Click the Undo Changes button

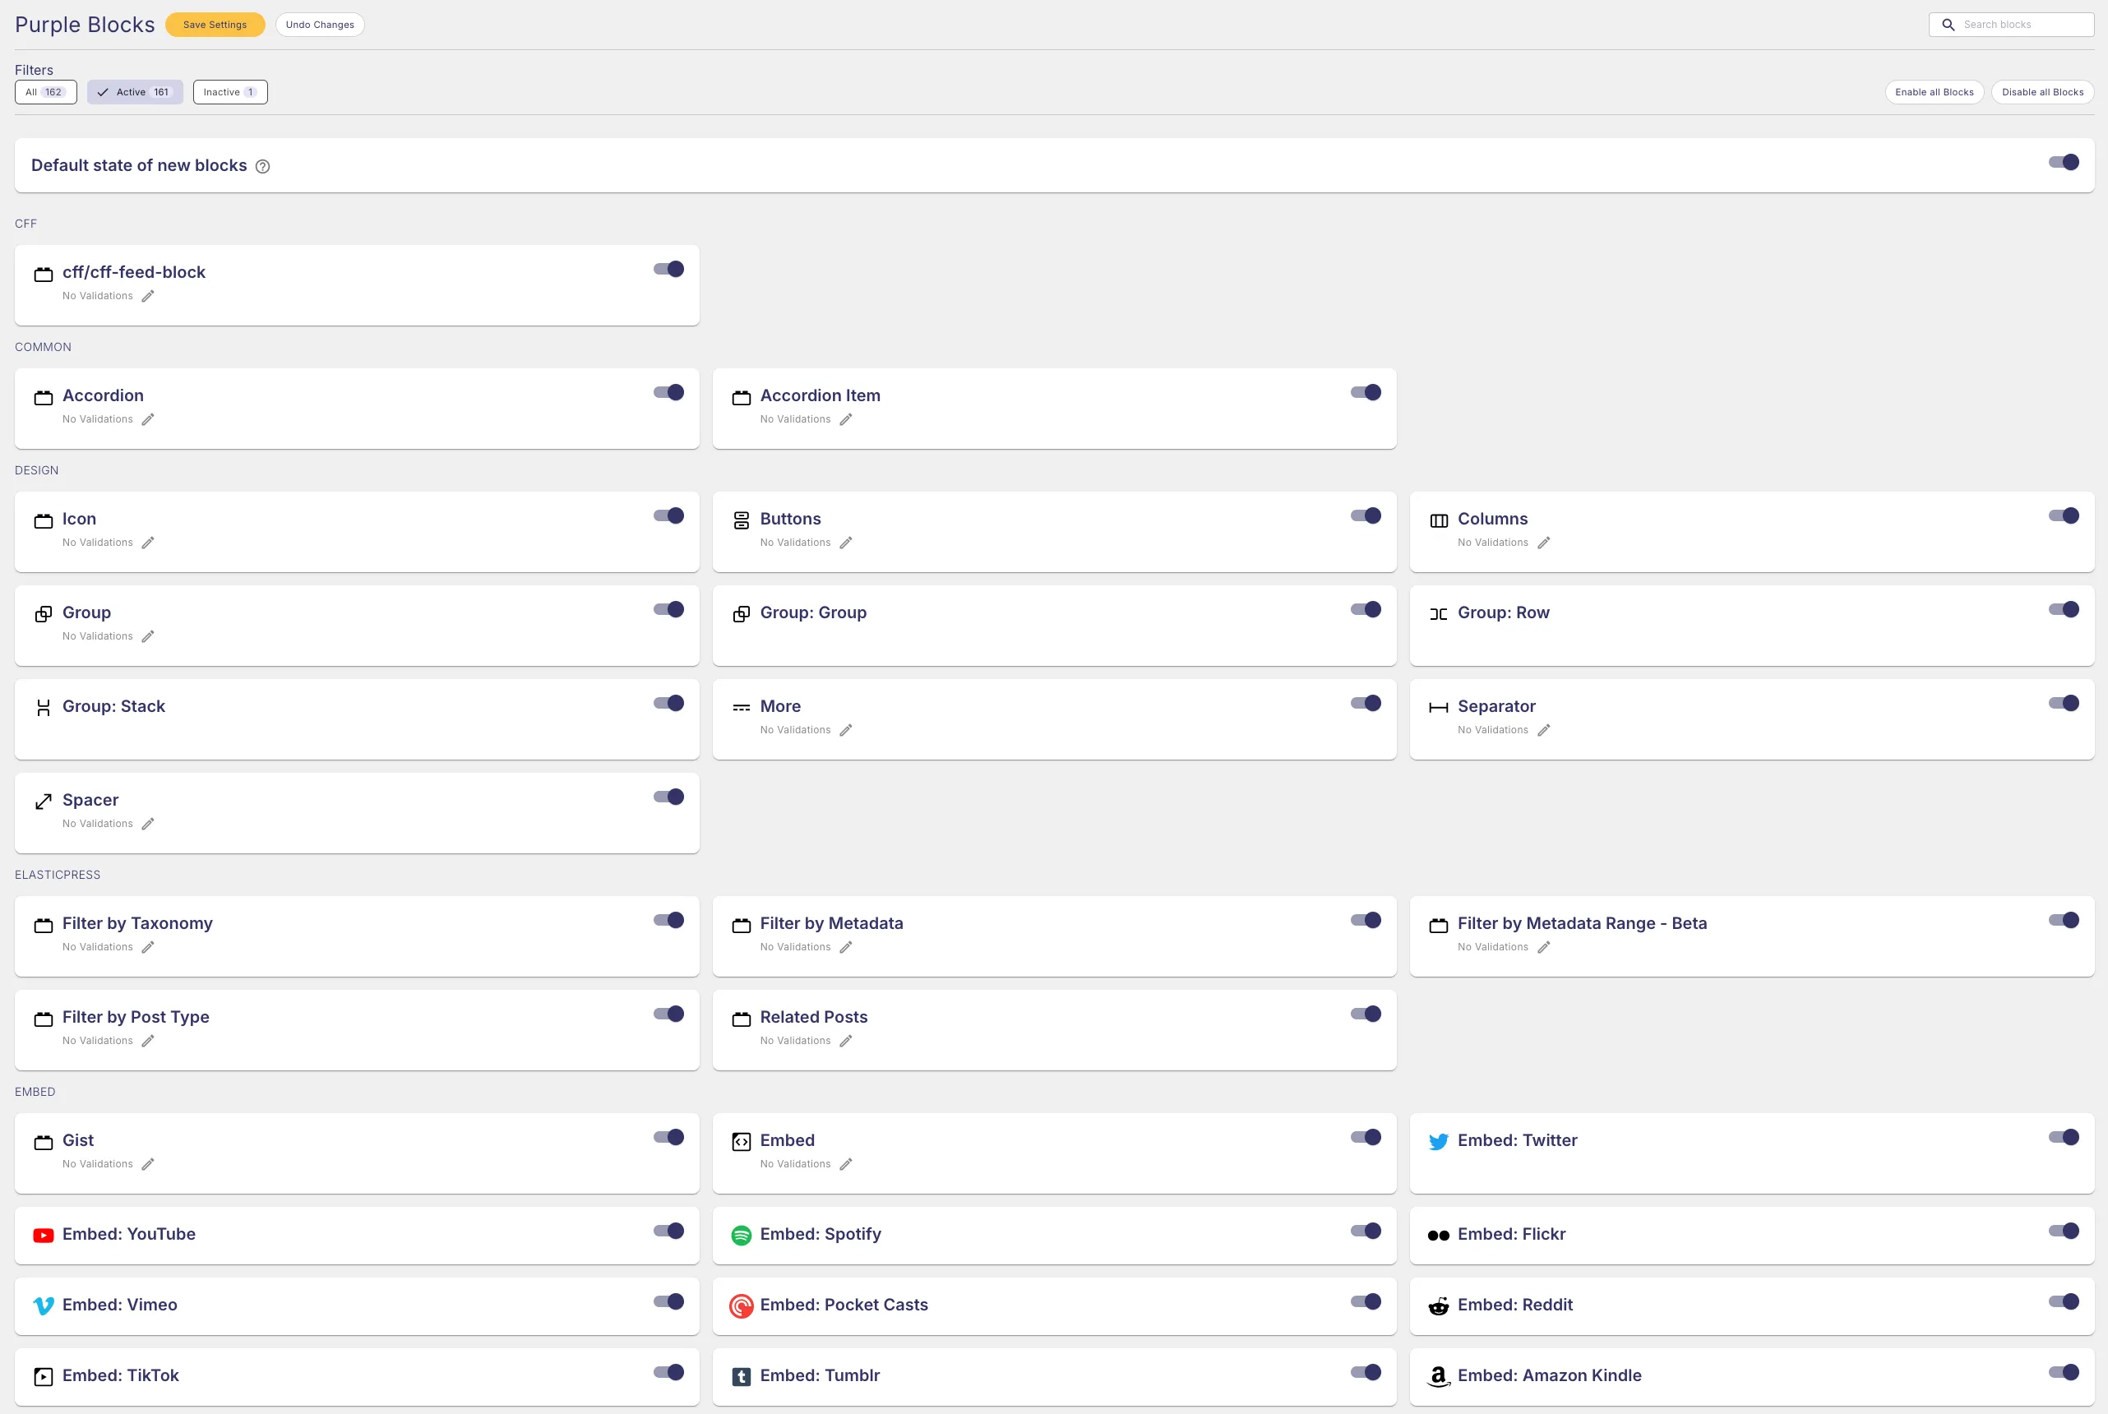(320, 25)
